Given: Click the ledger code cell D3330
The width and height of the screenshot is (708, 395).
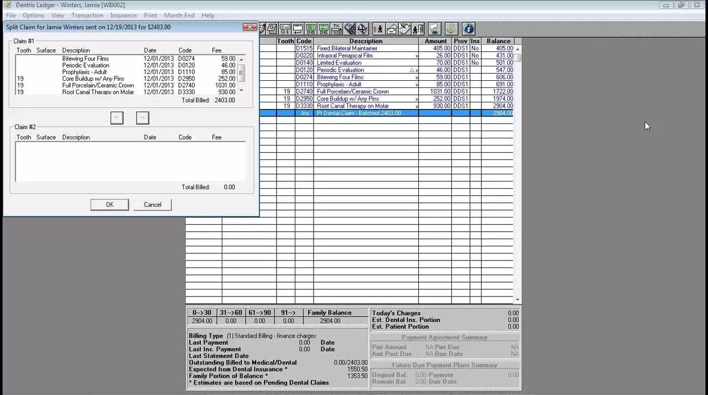Looking at the screenshot, I should (304, 106).
